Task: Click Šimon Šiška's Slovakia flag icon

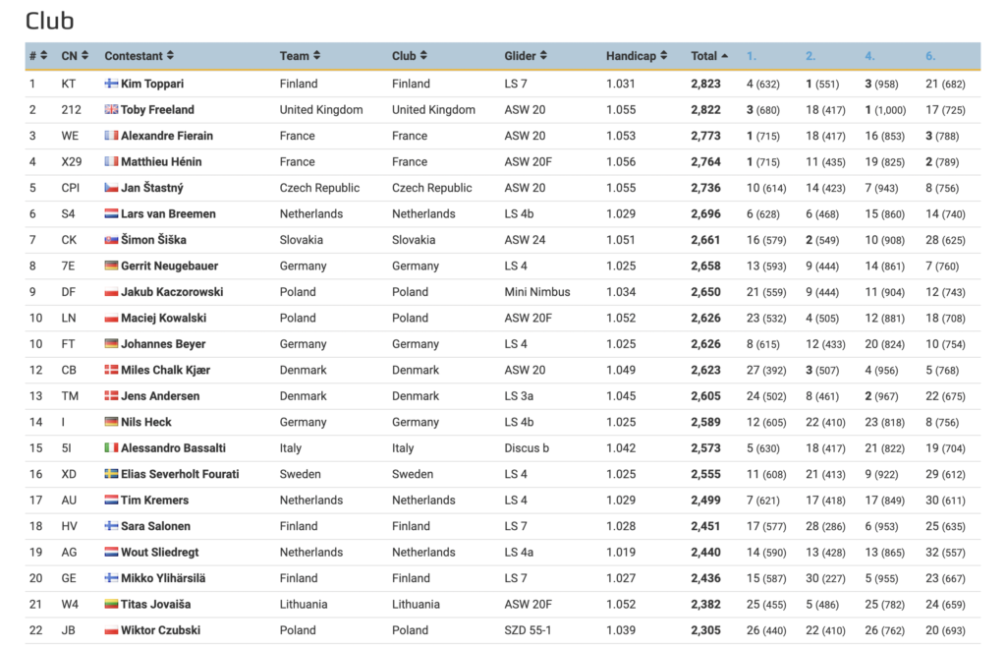Action: click(x=112, y=240)
